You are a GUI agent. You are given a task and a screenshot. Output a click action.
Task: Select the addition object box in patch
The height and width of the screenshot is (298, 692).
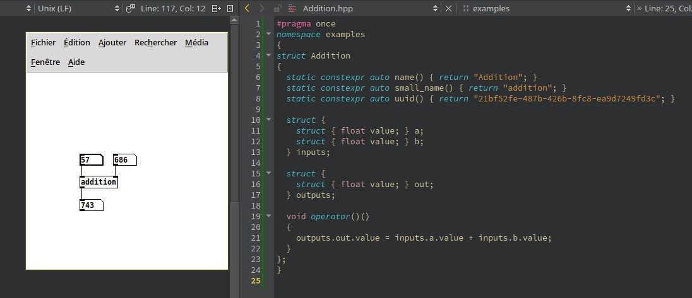pos(98,182)
